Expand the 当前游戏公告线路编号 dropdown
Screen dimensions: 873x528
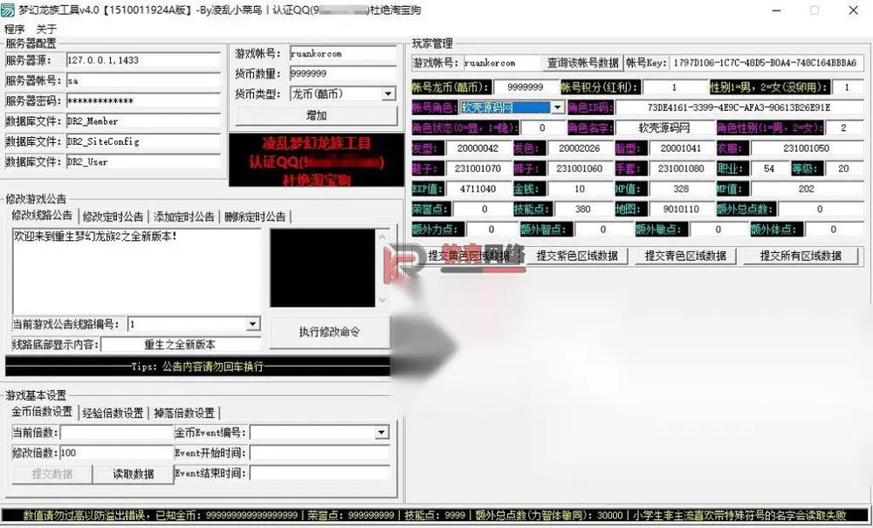(252, 324)
